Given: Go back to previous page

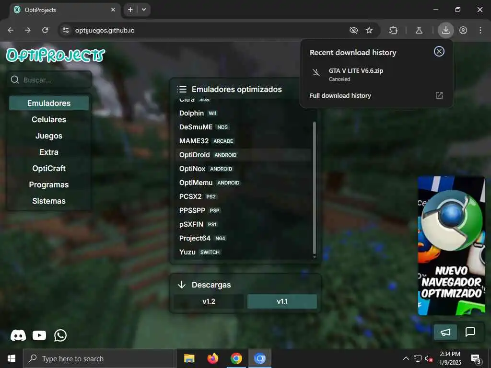Looking at the screenshot, I should [11, 30].
